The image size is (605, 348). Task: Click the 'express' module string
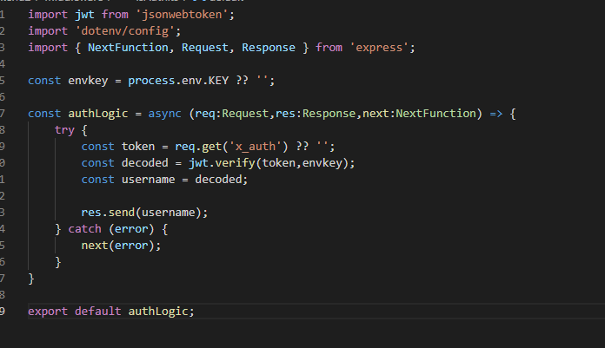pyautogui.click(x=379, y=48)
